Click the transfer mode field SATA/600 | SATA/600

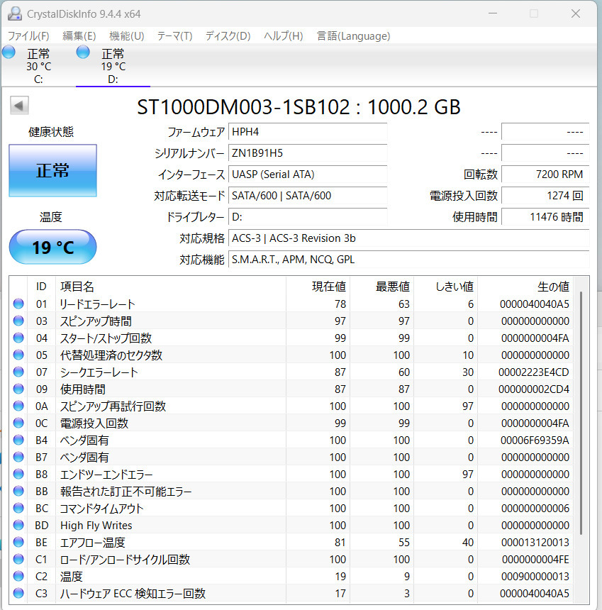(x=308, y=195)
